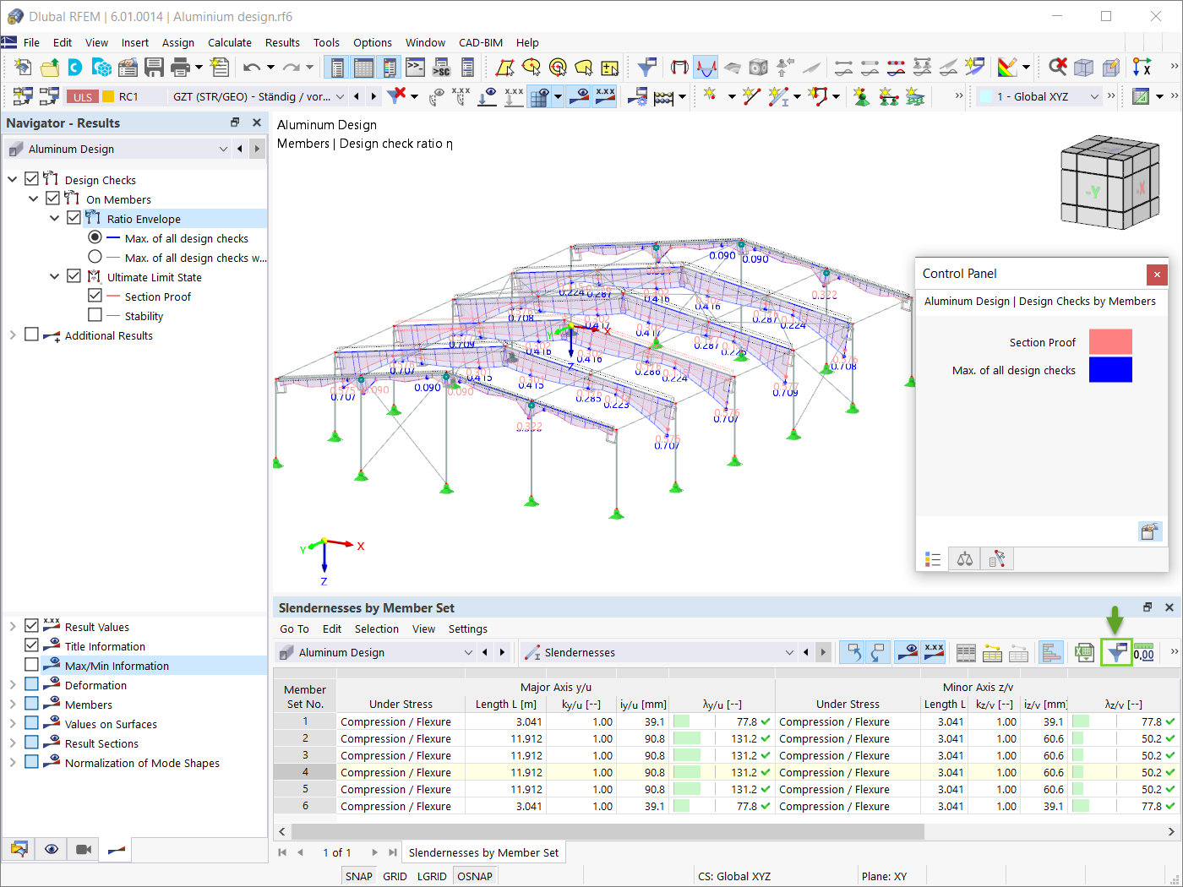This screenshot has height=887, width=1183.
Task: Toggle LGRID in the status bar
Action: point(432,876)
